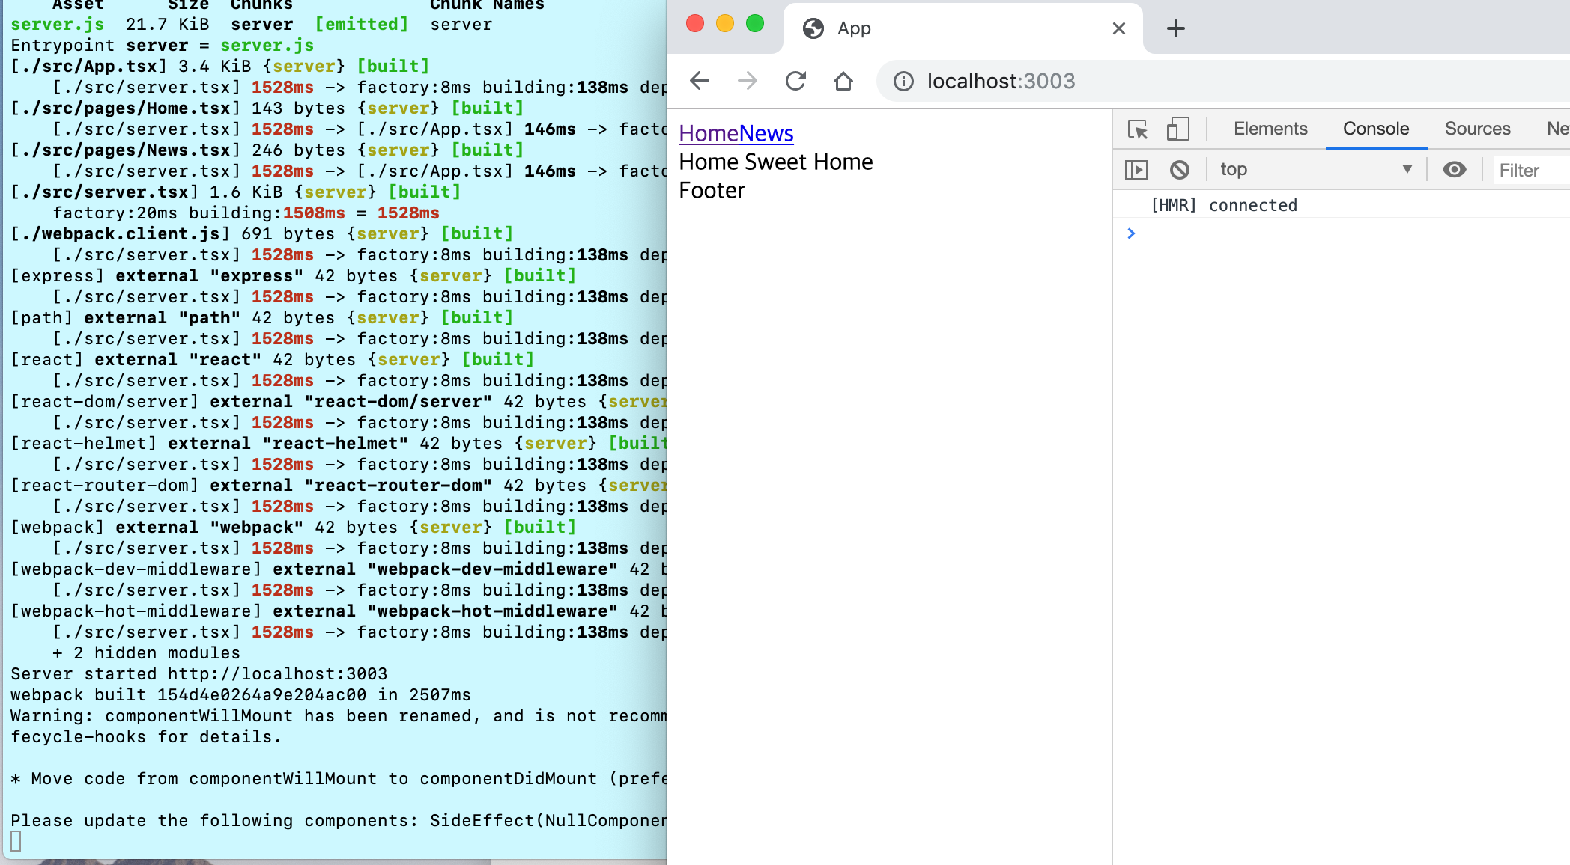Activate DevTools inspect element picker
The height and width of the screenshot is (865, 1570).
click(x=1137, y=129)
